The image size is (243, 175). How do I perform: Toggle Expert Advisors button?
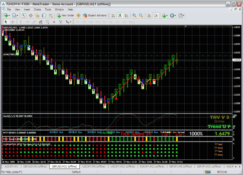[x=95, y=15]
